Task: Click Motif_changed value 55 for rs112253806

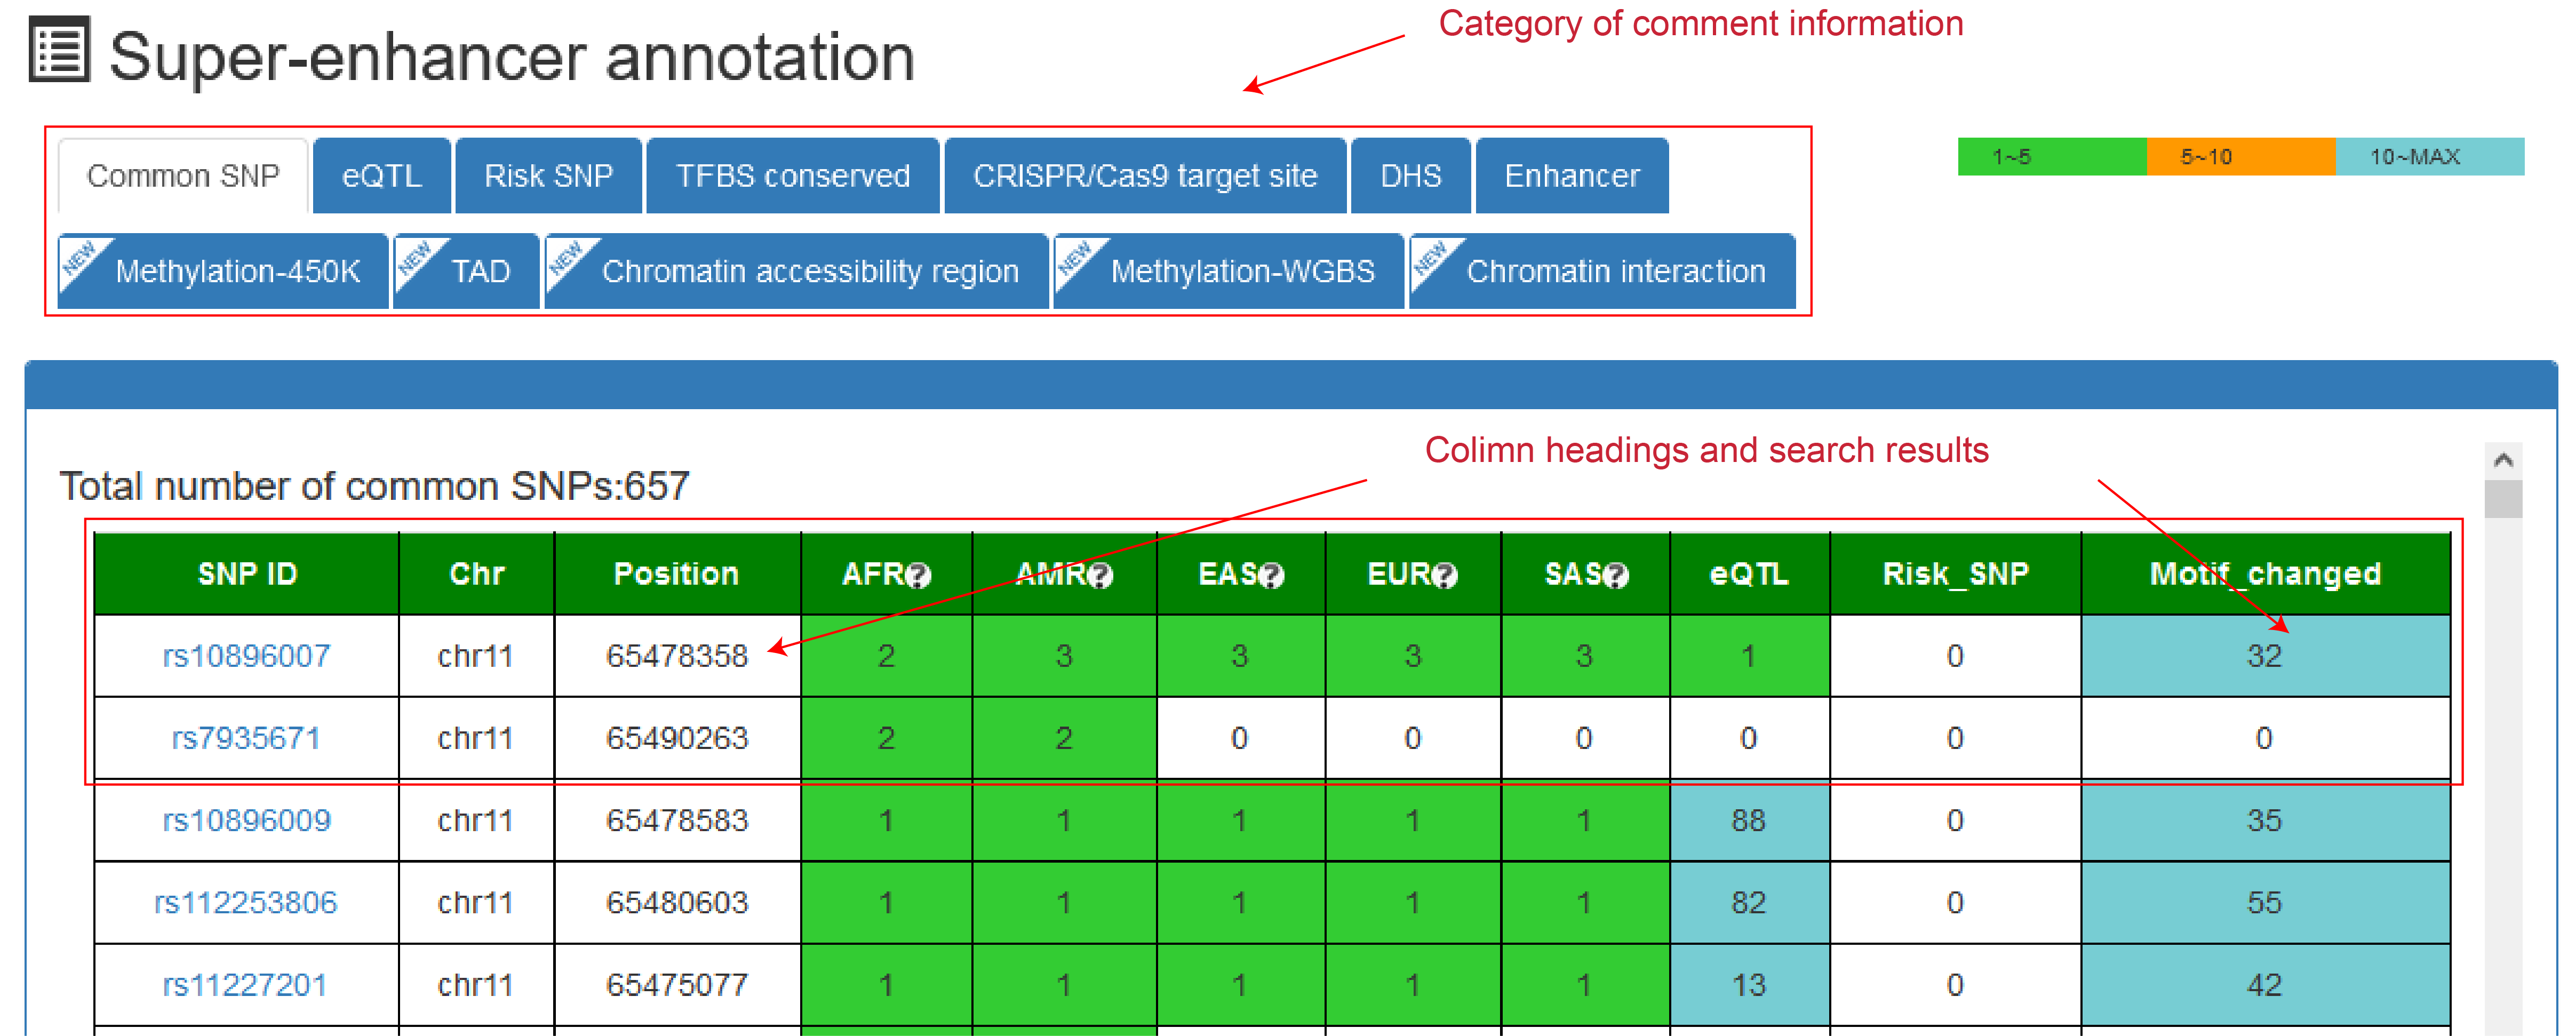Action: 2265,902
